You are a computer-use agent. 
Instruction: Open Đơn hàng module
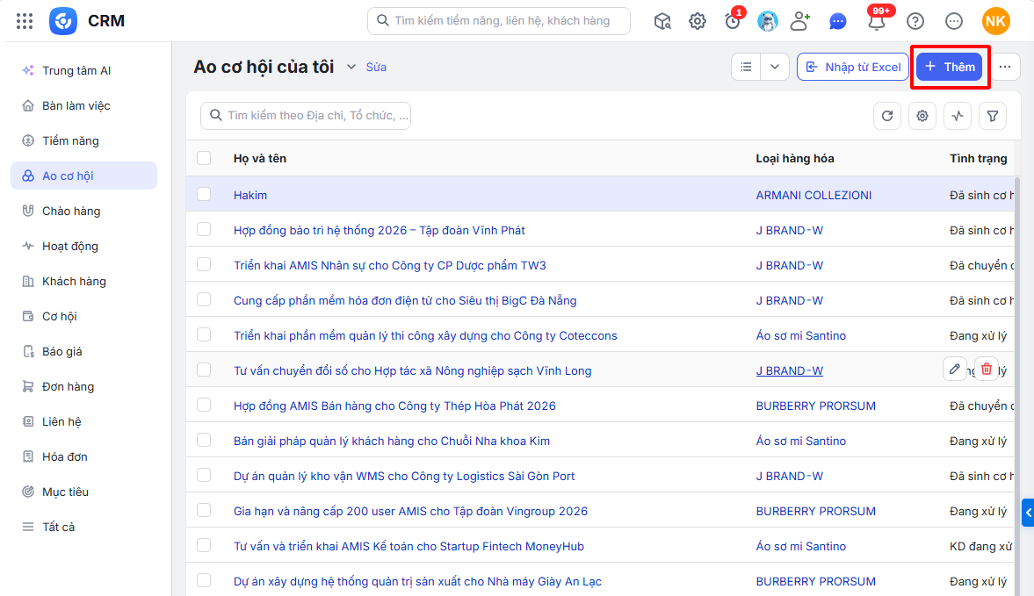[x=83, y=386]
